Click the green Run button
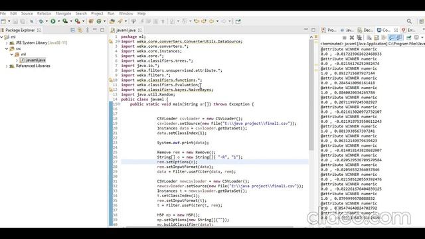This screenshot has width=425, height=239. click(x=53, y=21)
